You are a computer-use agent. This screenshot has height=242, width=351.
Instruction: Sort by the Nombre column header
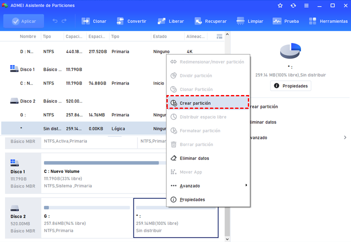28,36
